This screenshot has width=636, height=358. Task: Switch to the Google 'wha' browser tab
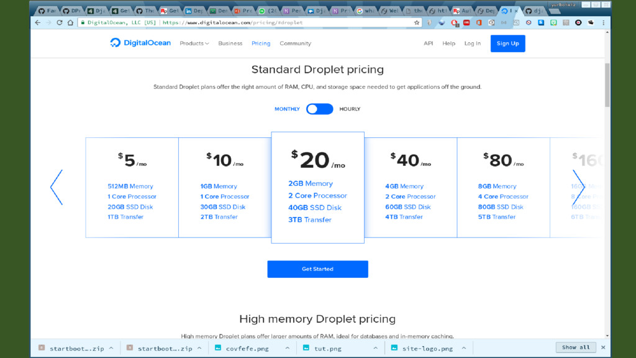click(365, 11)
